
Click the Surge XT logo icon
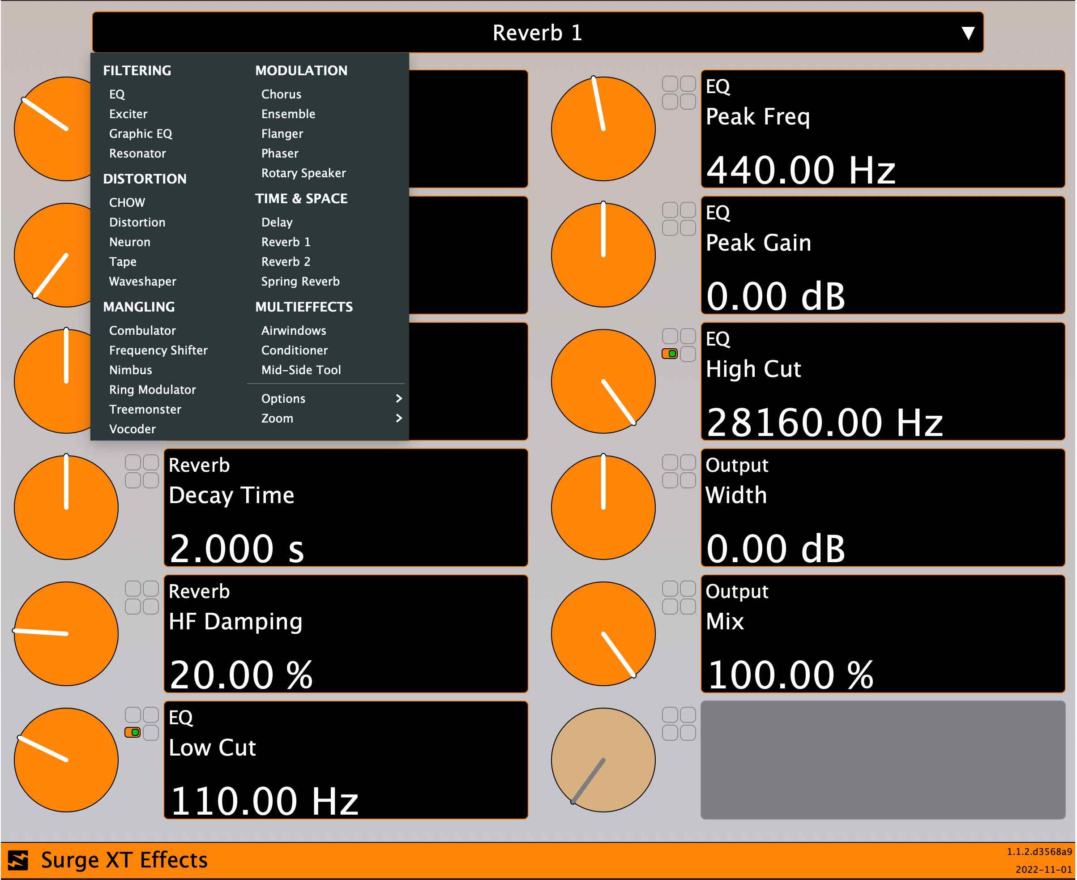(x=18, y=860)
